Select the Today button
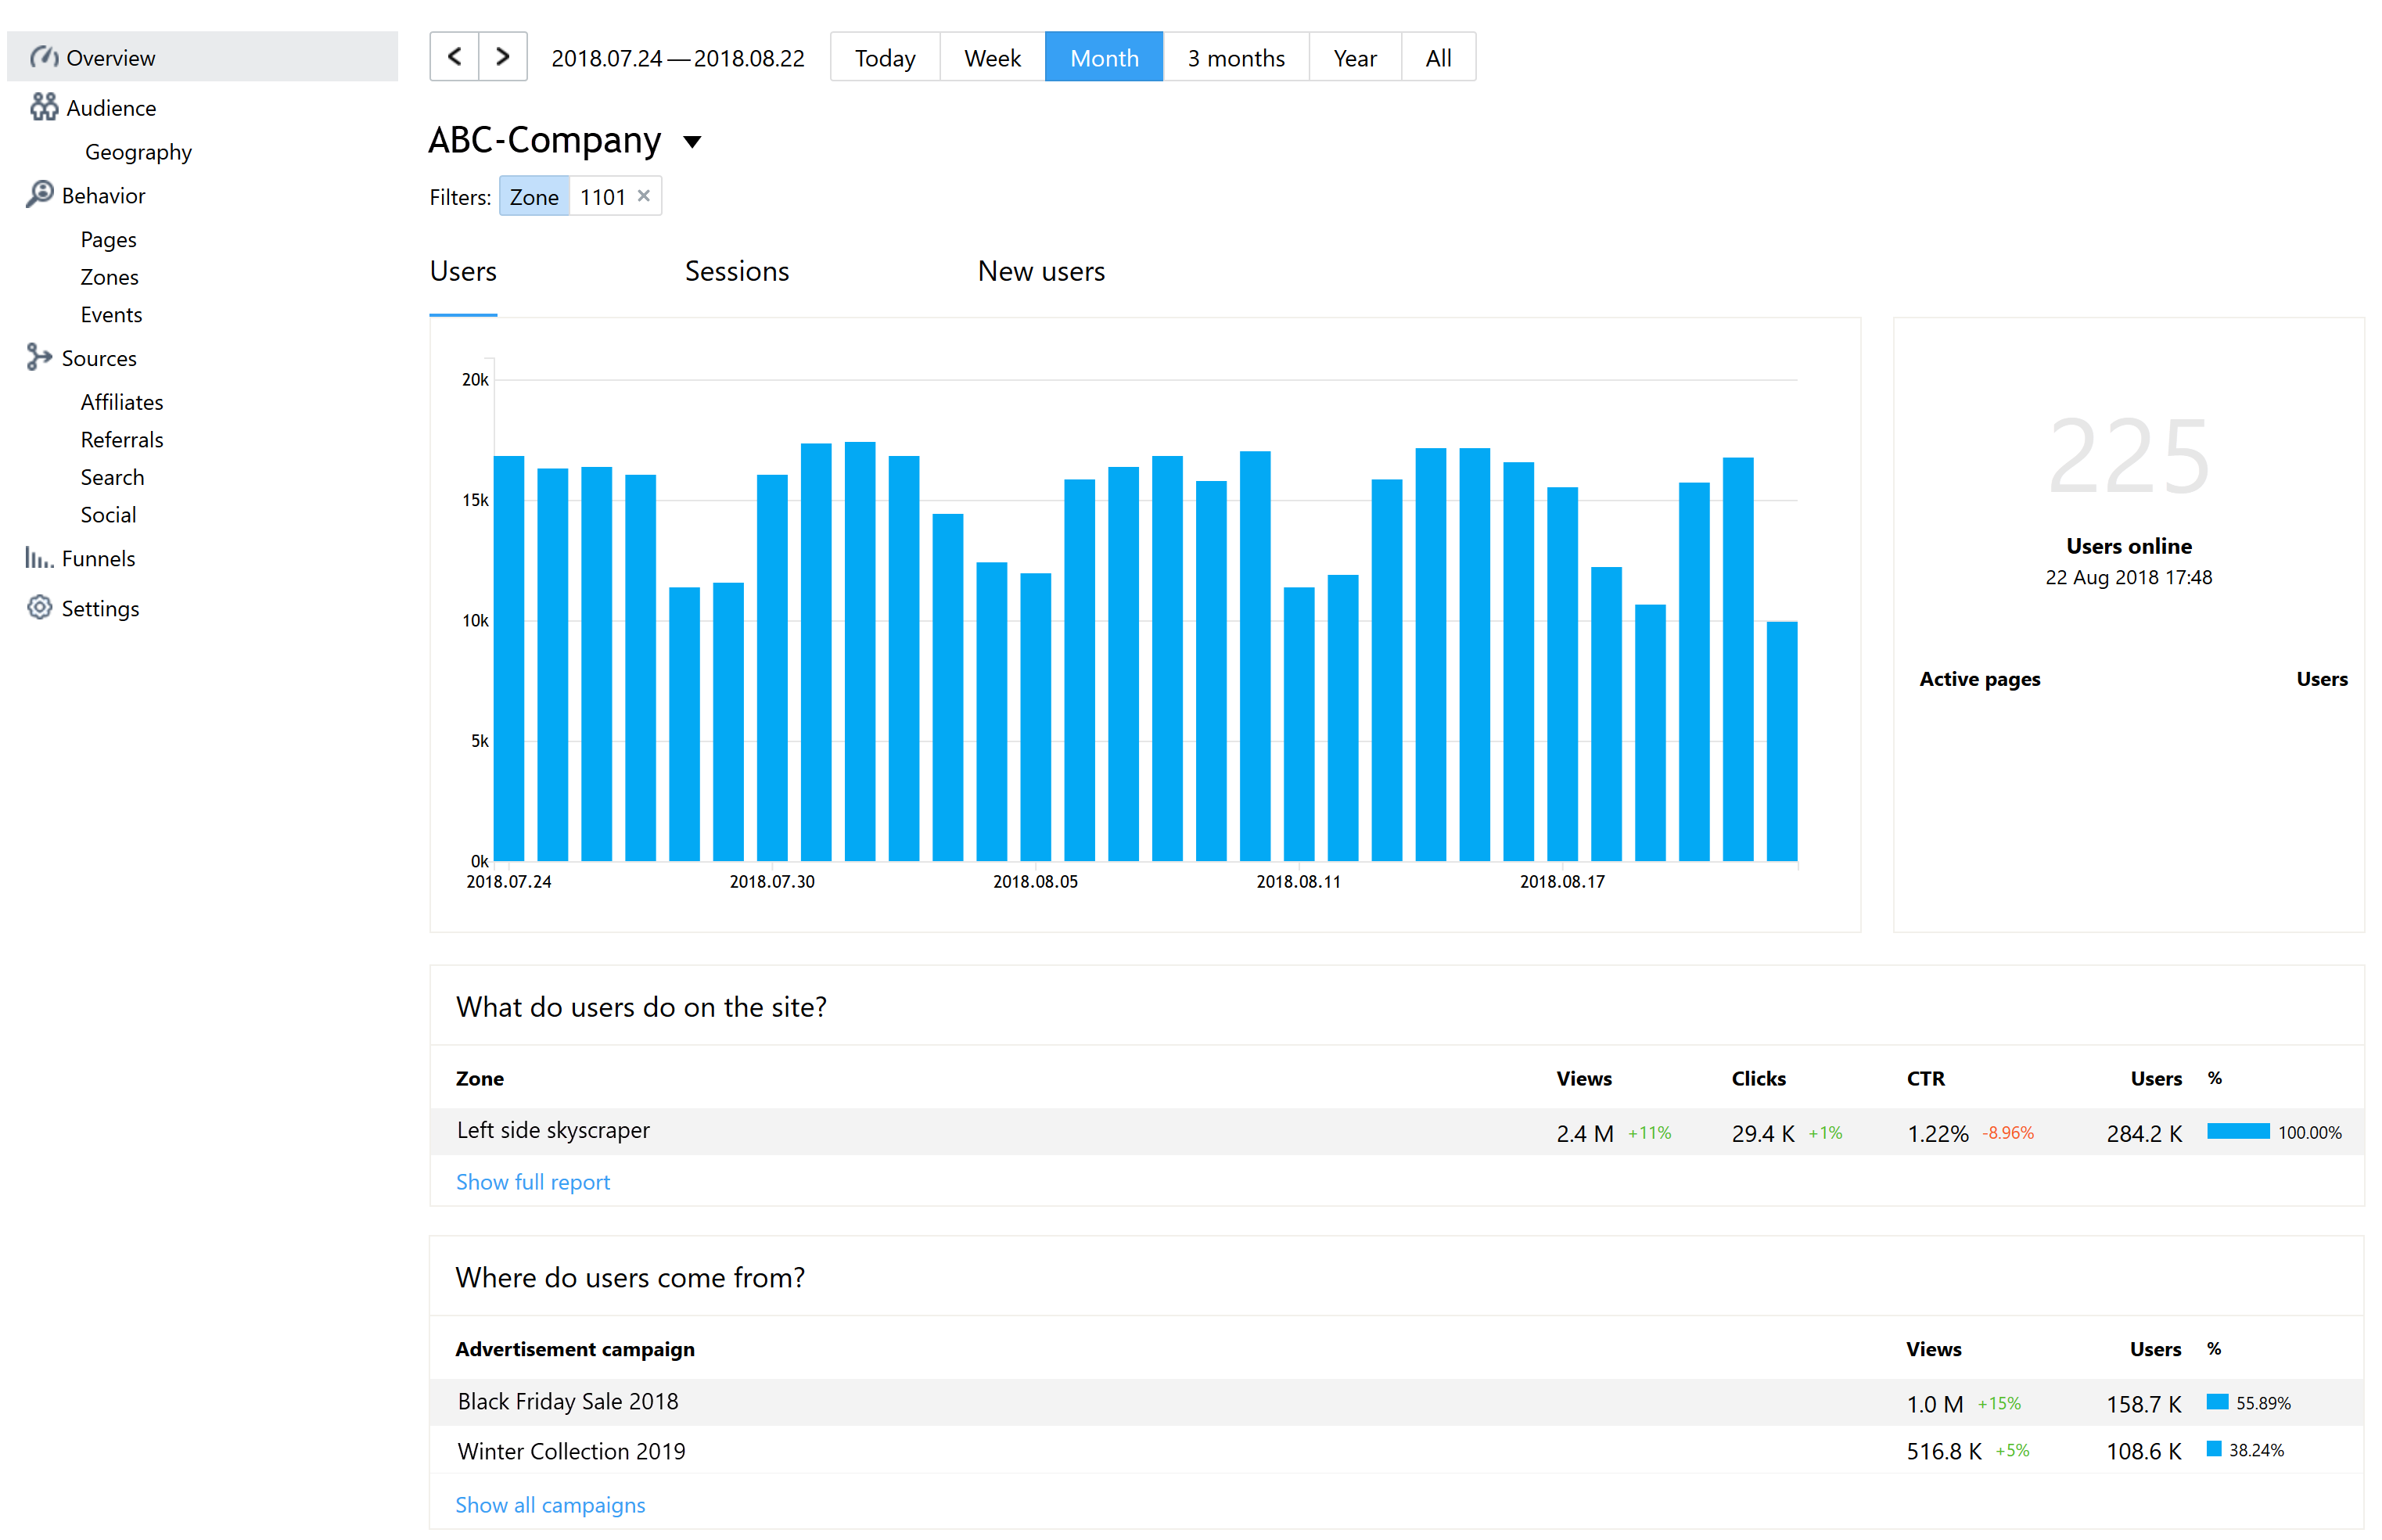 (886, 57)
